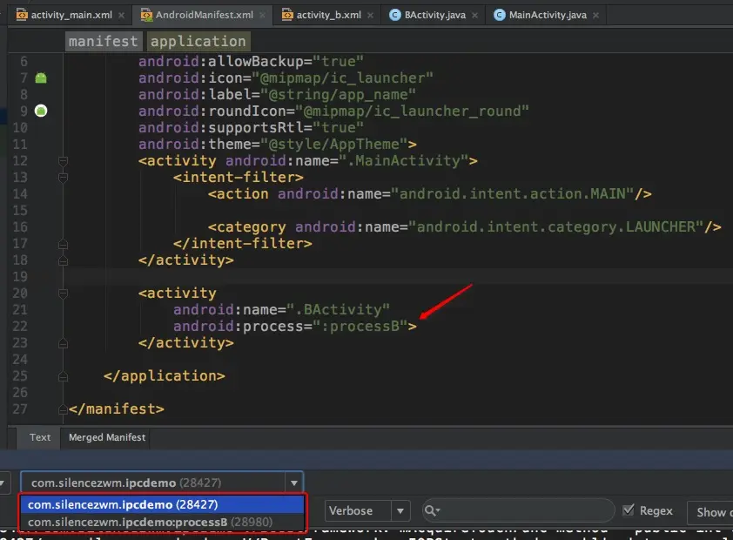The image size is (733, 540).
Task: Click the fold end marker on line 25
Action: [x=63, y=376]
